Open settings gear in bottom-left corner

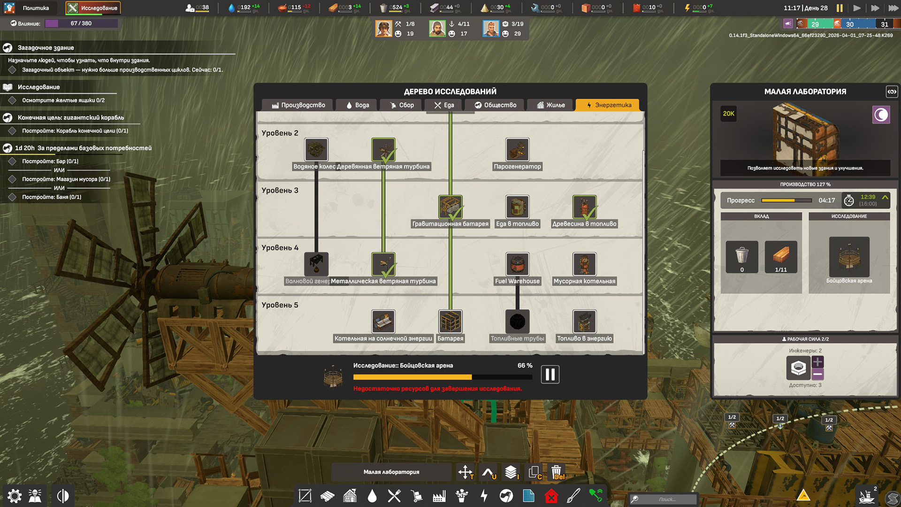pos(15,496)
